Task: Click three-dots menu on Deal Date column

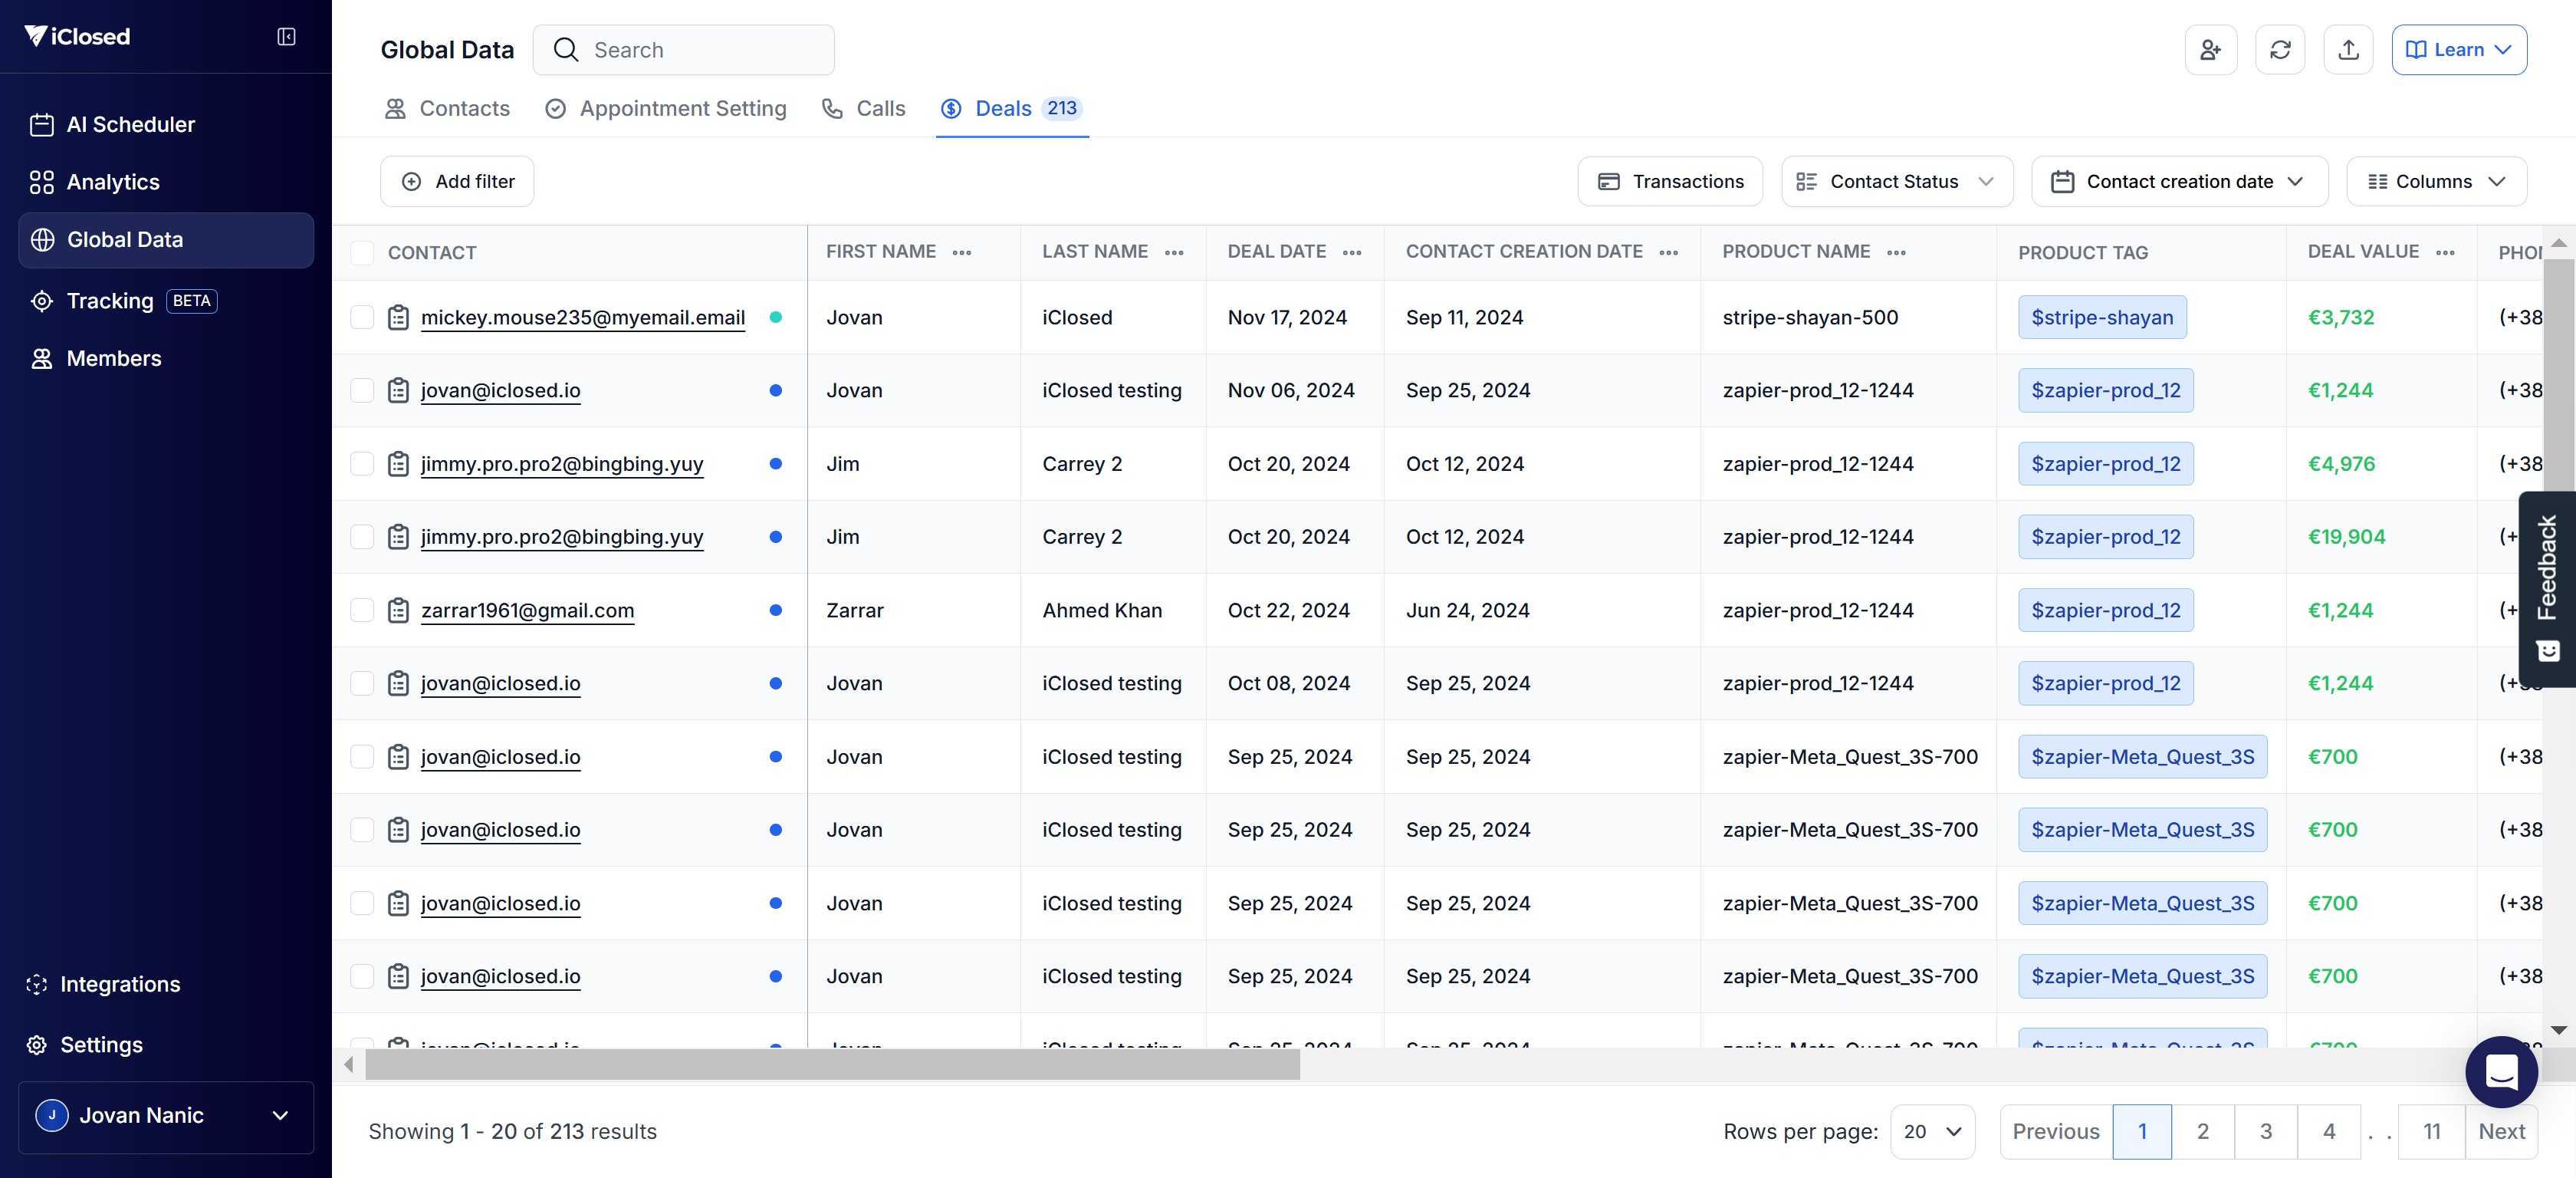Action: click(x=1352, y=253)
